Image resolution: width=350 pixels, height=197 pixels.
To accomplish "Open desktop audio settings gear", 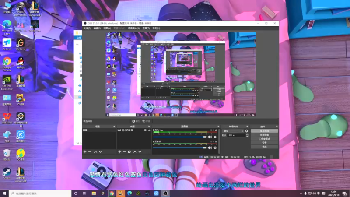I will coord(215,148).
